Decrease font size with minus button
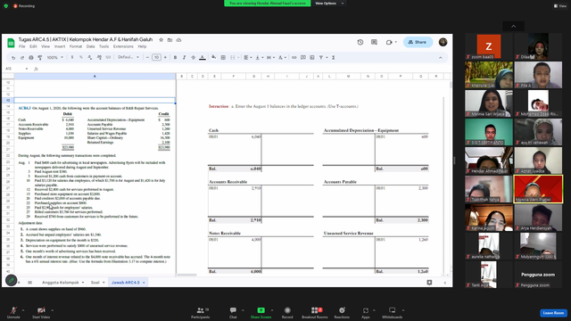The image size is (571, 321). click(x=147, y=57)
